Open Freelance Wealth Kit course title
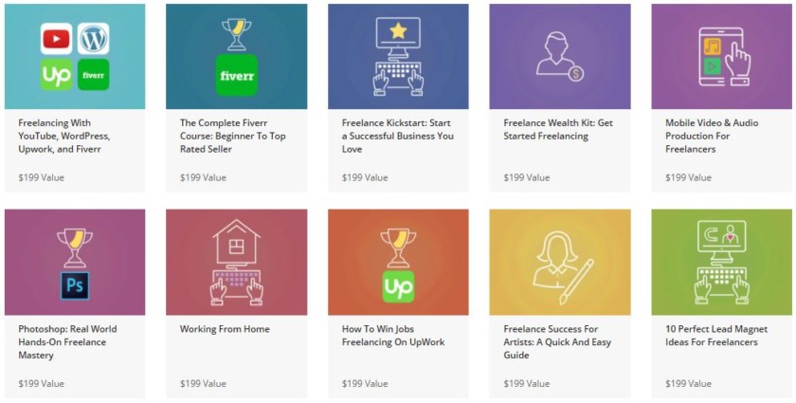Screen dimensions: 796x403 pos(559,129)
